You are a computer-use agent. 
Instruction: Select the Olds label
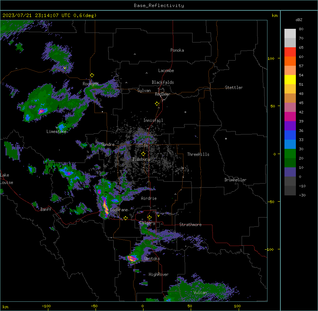[x=143, y=146]
